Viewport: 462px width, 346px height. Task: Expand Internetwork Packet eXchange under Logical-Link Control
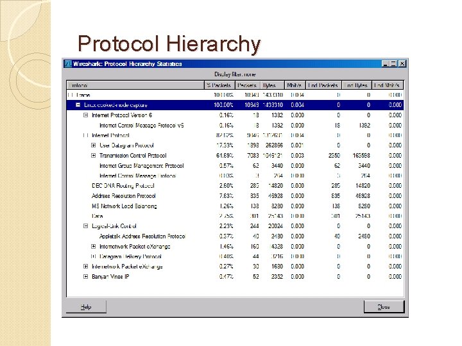(x=93, y=246)
